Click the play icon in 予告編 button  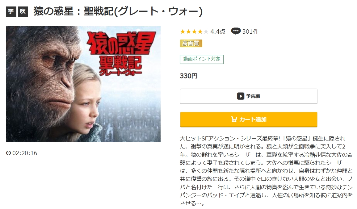pos(241,96)
